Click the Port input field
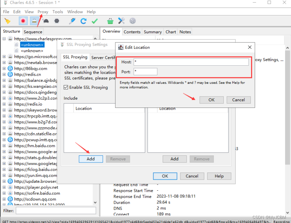 tap(145, 72)
